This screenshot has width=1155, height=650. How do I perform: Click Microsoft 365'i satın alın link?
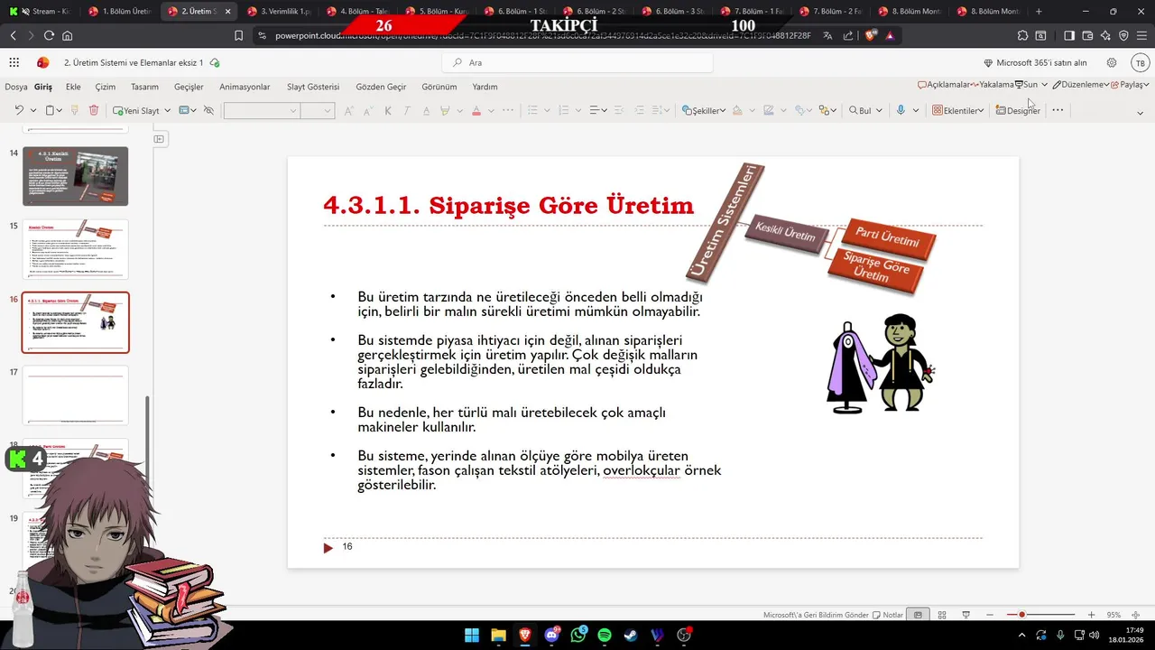point(1035,62)
